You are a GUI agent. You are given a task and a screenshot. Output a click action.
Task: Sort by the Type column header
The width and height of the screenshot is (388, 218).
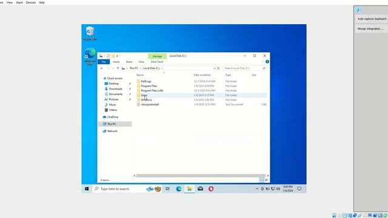(228, 75)
